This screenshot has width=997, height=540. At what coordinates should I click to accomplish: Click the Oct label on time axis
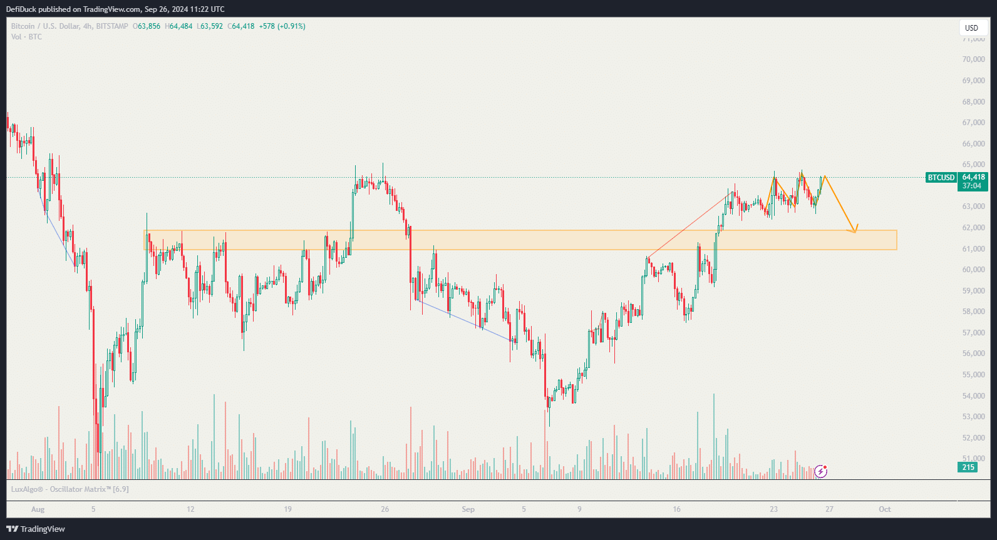884,509
